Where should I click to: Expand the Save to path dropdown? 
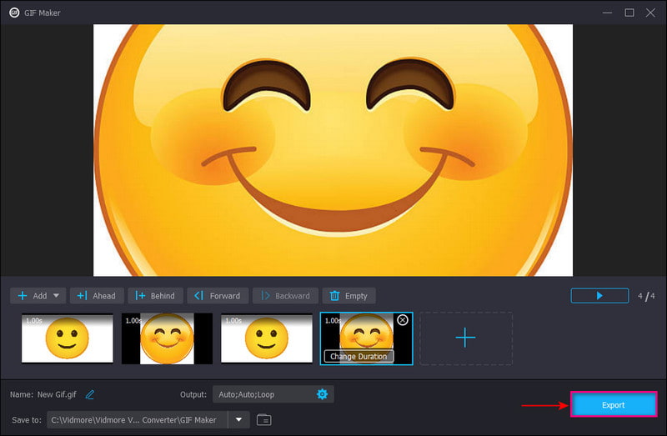[x=239, y=419]
